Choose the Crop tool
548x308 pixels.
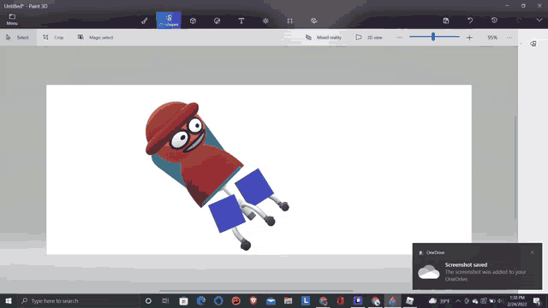tap(53, 38)
